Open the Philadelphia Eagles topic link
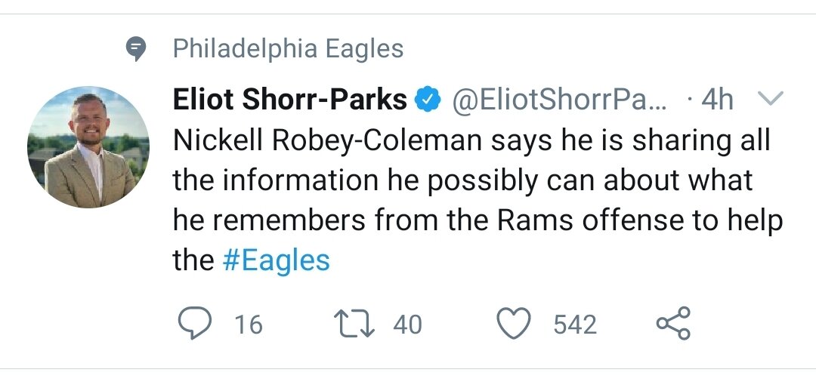 coord(288,50)
